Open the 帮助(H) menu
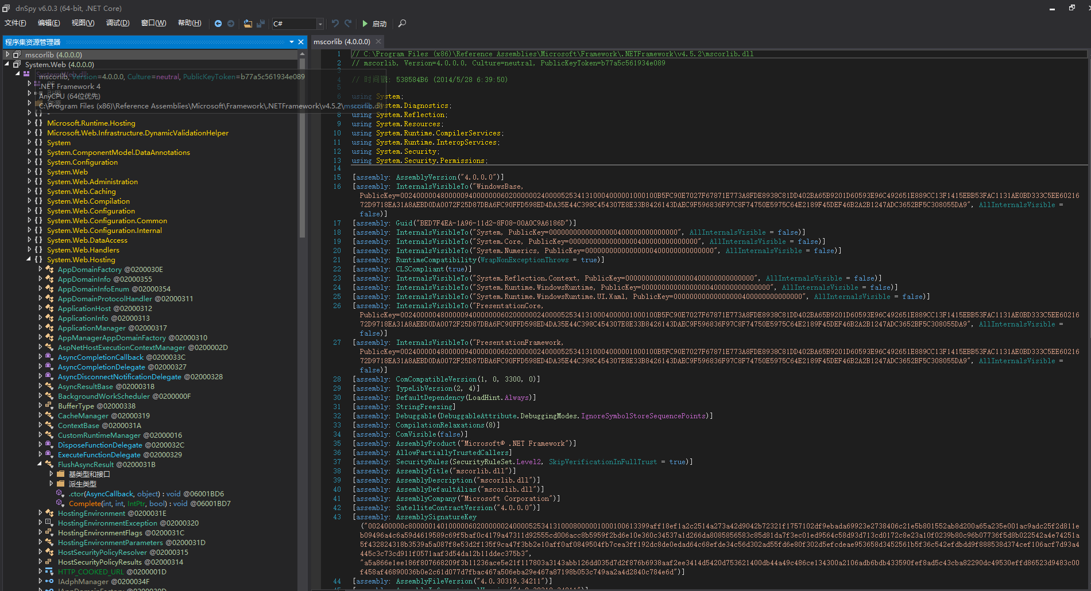The width and height of the screenshot is (1091, 591). (x=189, y=23)
